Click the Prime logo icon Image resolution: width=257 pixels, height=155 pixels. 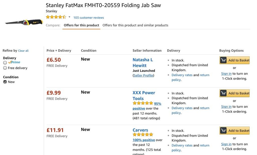pos(14,62)
